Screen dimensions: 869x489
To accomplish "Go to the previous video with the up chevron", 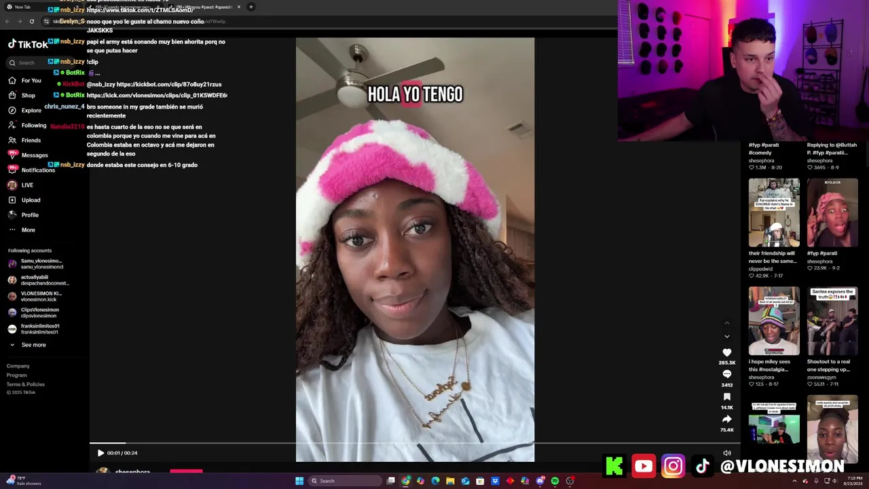I will click(727, 323).
